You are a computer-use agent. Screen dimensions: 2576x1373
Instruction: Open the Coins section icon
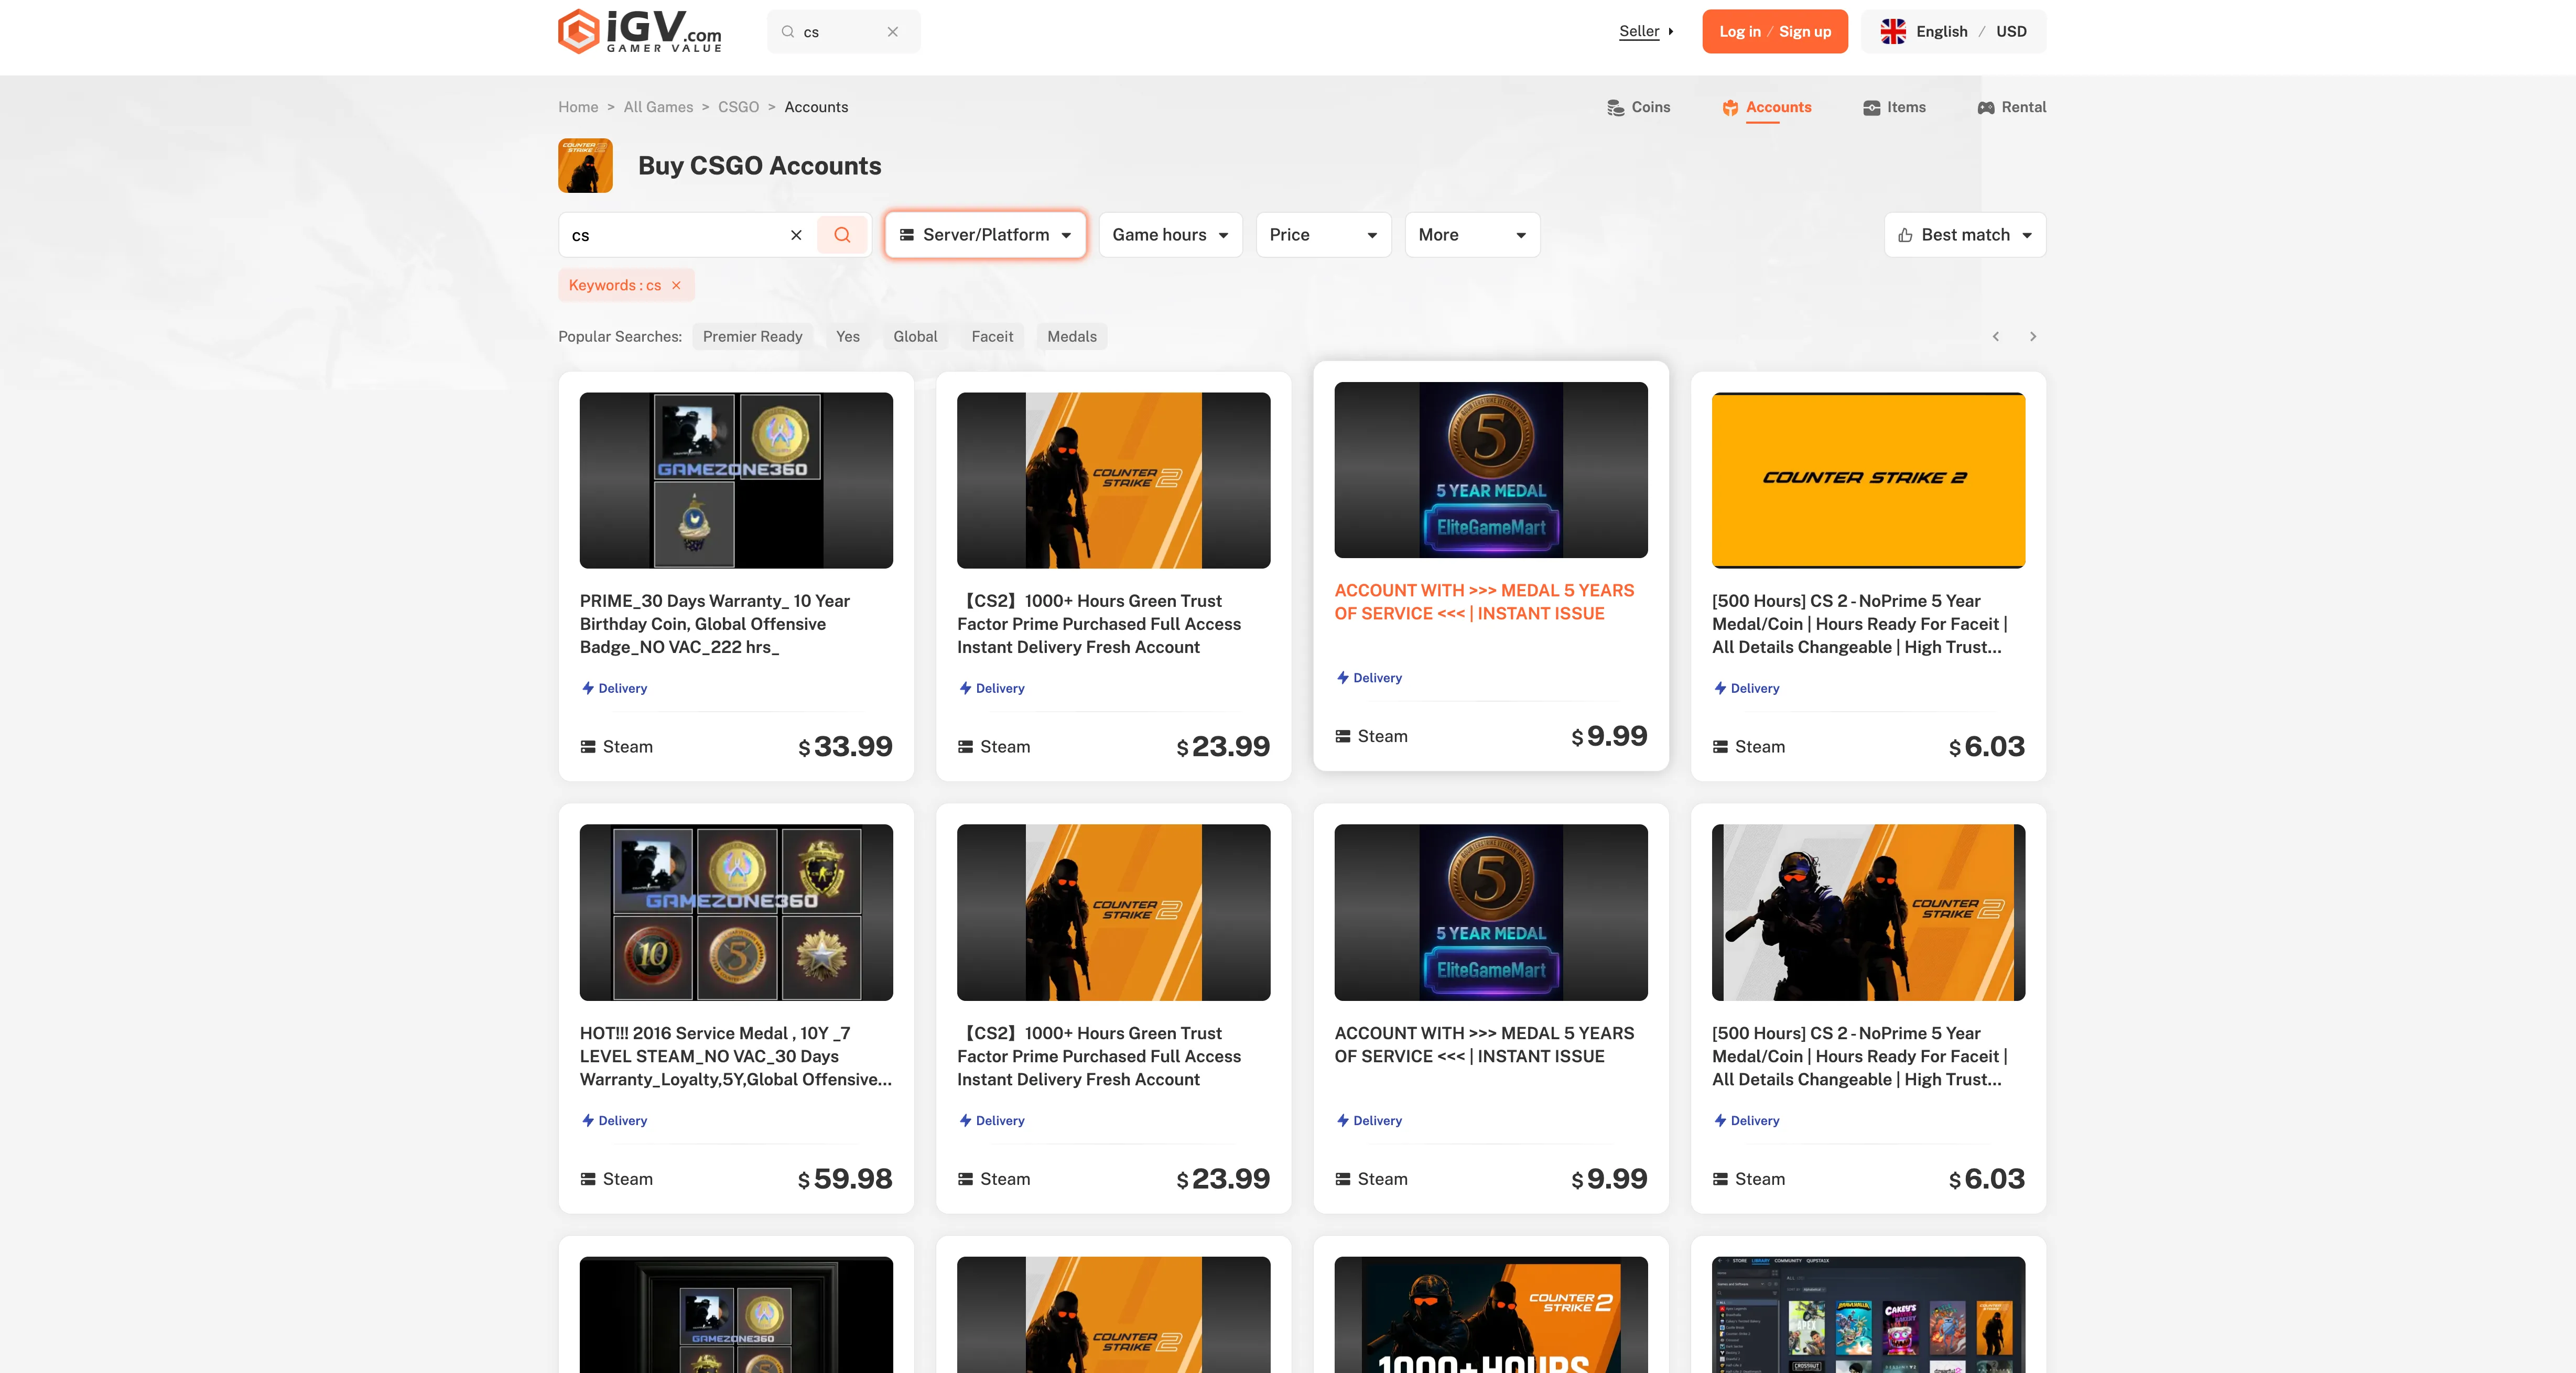(1616, 107)
